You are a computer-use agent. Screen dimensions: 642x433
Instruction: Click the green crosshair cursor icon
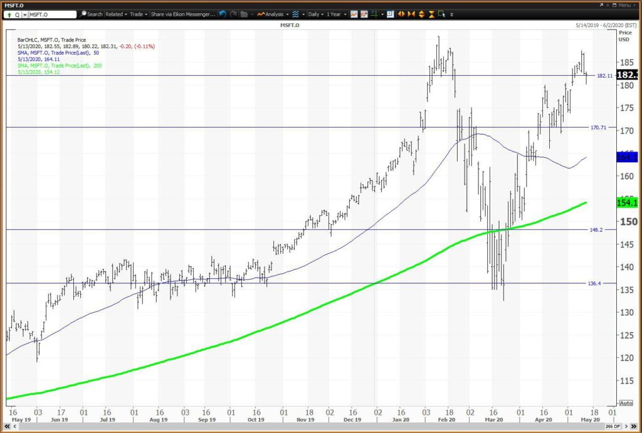point(374,14)
